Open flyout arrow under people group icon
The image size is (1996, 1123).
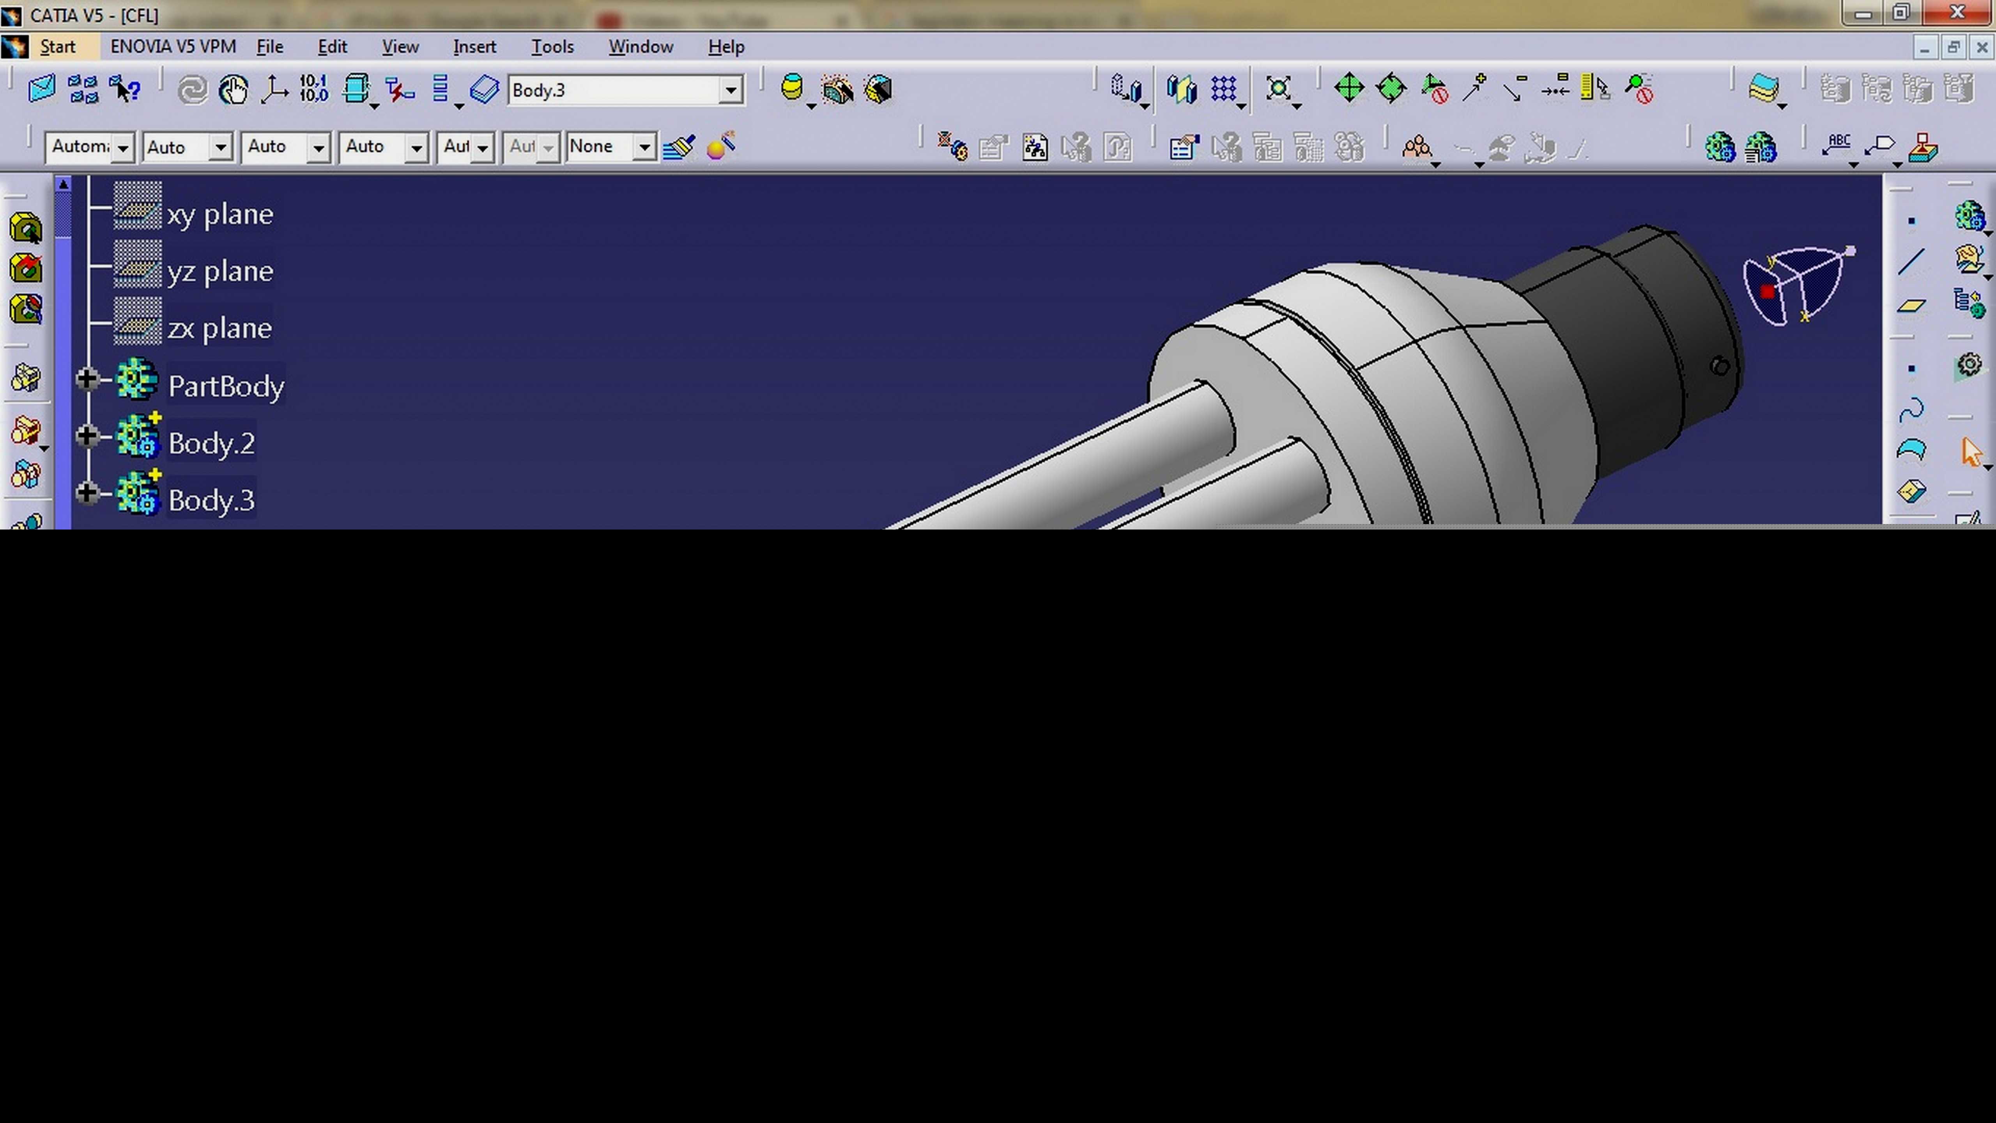1435,165
